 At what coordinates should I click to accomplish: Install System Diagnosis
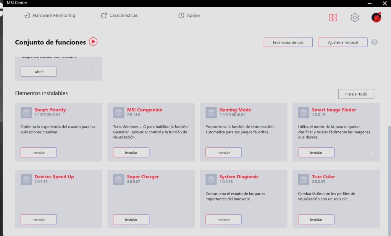click(x=224, y=219)
